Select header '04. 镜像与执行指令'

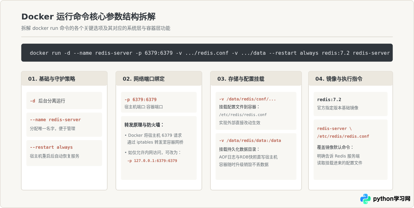[351, 78]
